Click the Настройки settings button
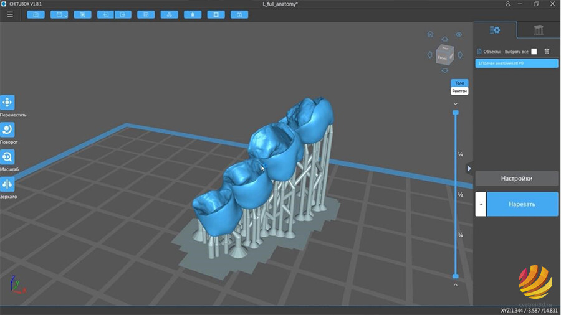This screenshot has width=561, height=315. 516,178
